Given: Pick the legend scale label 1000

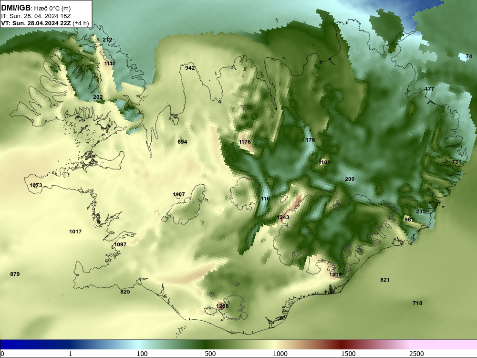Looking at the screenshot, I should [280, 354].
